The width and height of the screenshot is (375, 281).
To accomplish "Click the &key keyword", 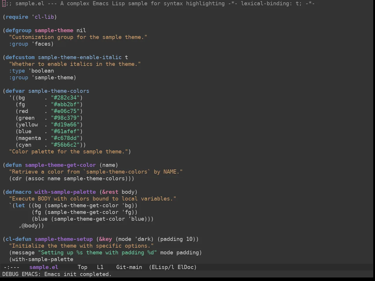I will (105, 239).
